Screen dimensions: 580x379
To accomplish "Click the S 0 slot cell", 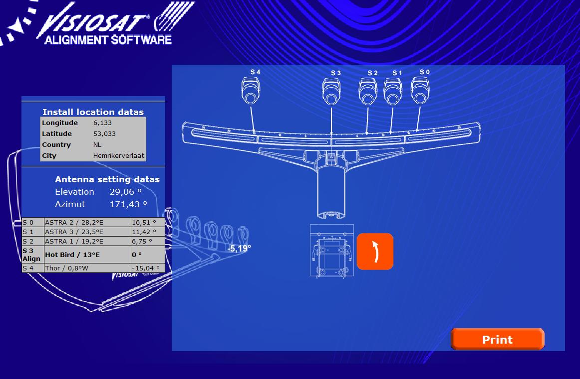I will (33, 222).
